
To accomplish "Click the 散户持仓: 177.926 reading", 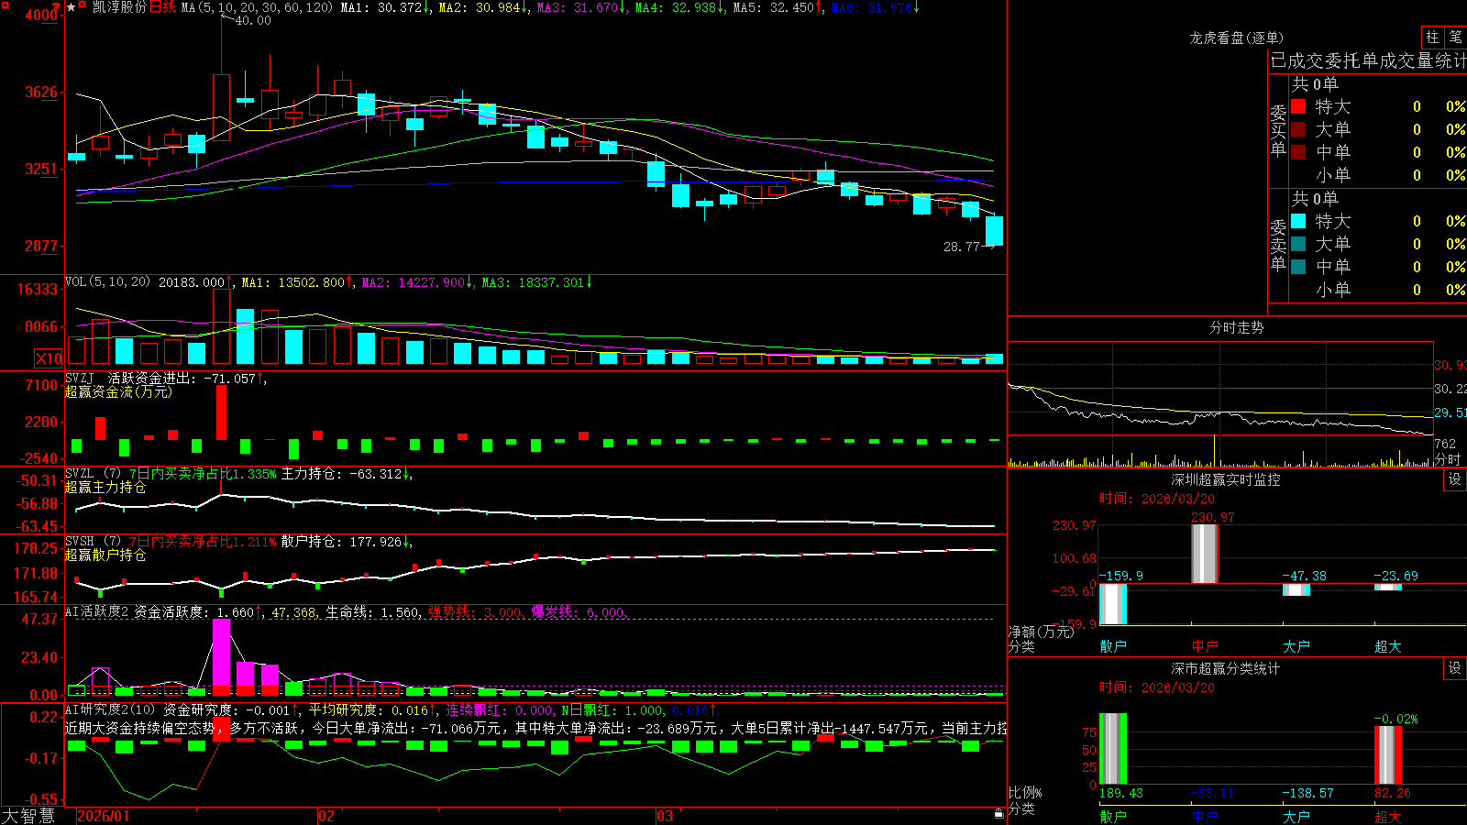I will coord(347,542).
